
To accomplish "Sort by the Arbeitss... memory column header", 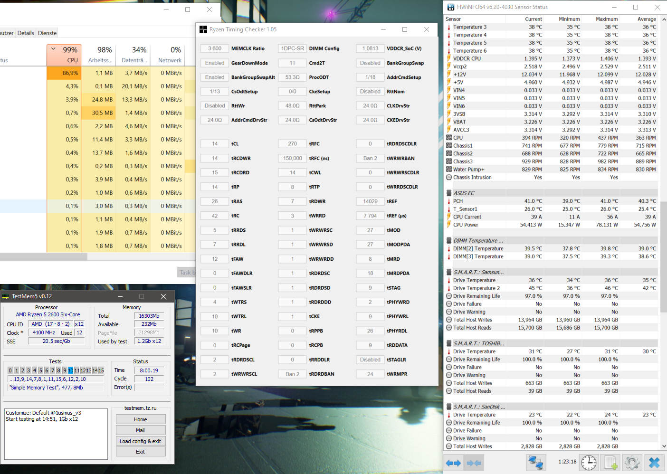I will click(x=99, y=55).
